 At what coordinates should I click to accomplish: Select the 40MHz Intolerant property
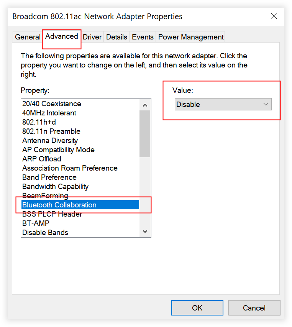80,113
